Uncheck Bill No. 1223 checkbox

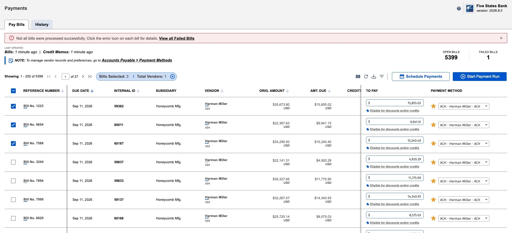(x=13, y=106)
